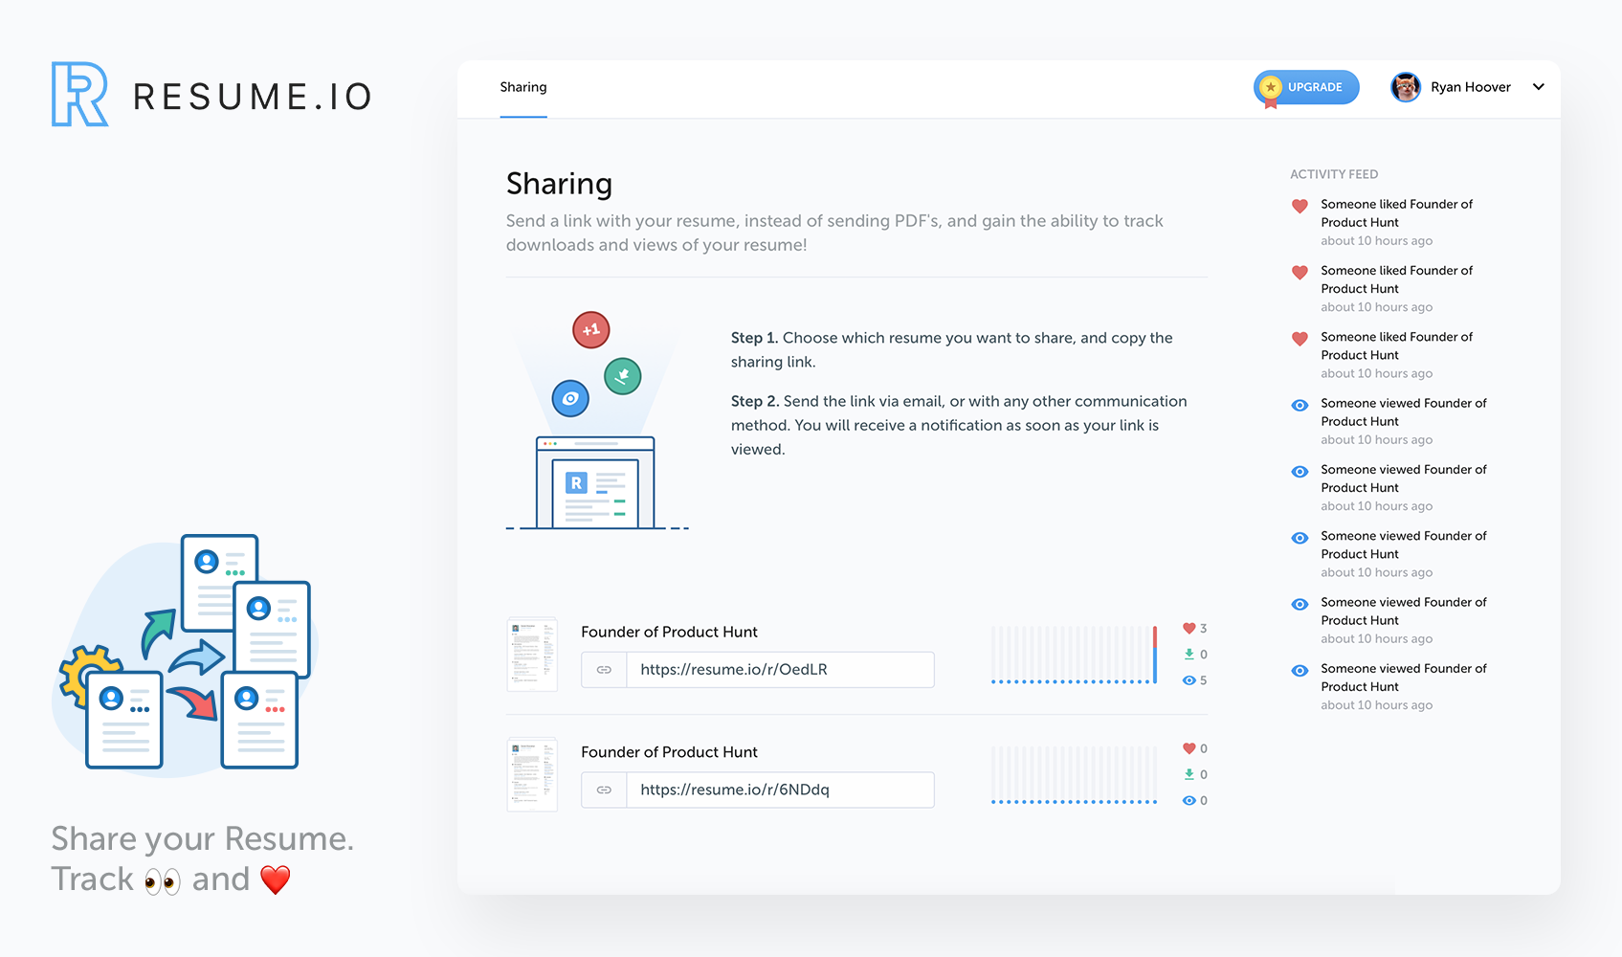Click the RESUME.IO wordmark text
The height and width of the screenshot is (957, 1622).
(x=253, y=97)
